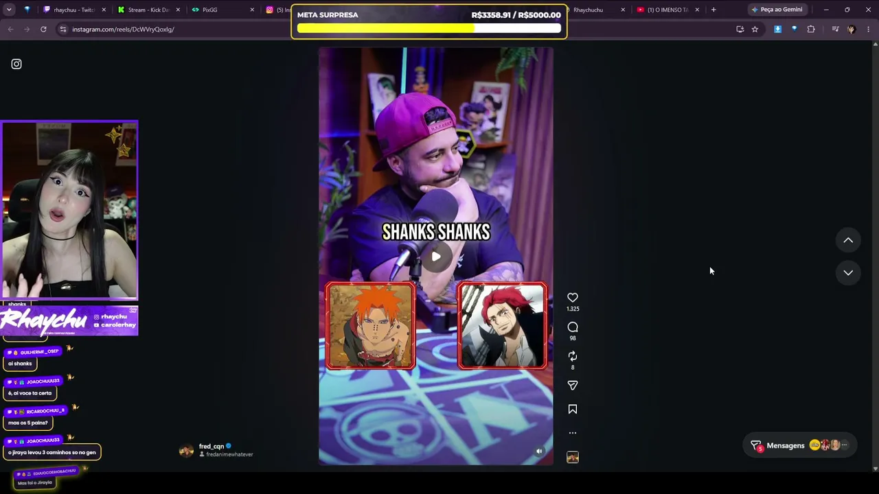The width and height of the screenshot is (879, 494).
Task: Close the Rhaychuchu tab
Action: point(623,10)
